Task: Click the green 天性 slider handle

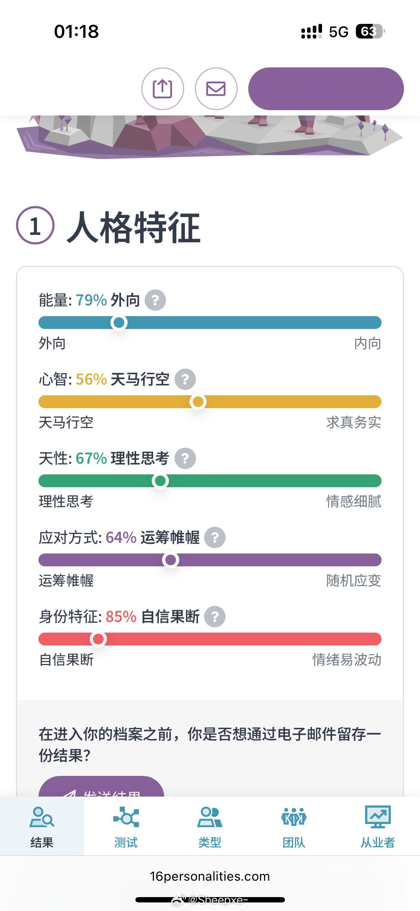Action: pos(160,481)
